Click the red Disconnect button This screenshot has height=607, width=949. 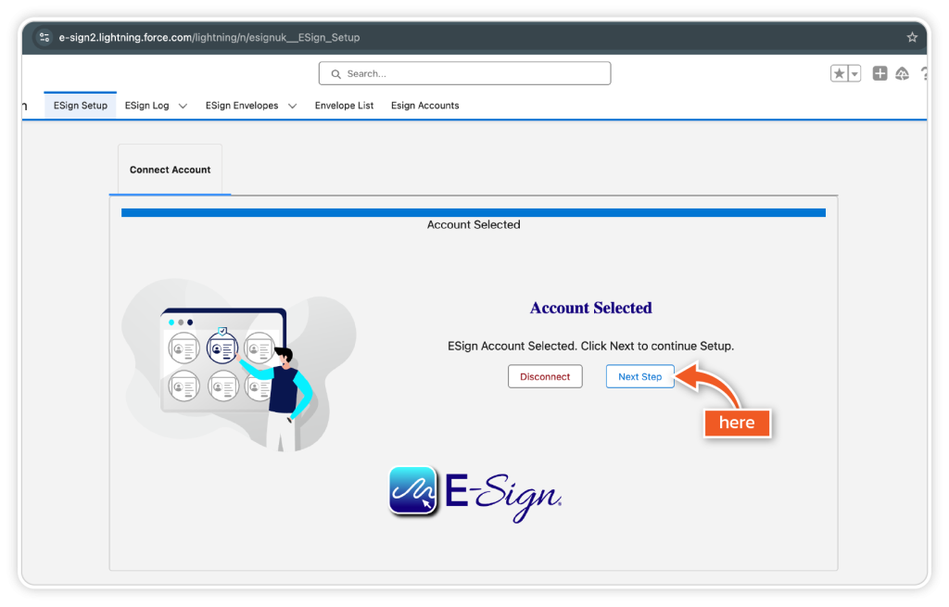pos(545,376)
